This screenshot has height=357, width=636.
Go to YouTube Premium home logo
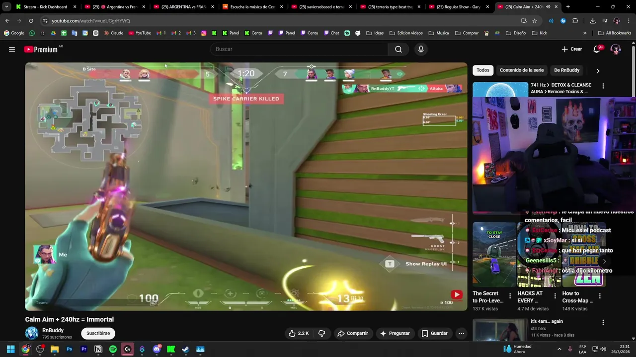(x=42, y=49)
